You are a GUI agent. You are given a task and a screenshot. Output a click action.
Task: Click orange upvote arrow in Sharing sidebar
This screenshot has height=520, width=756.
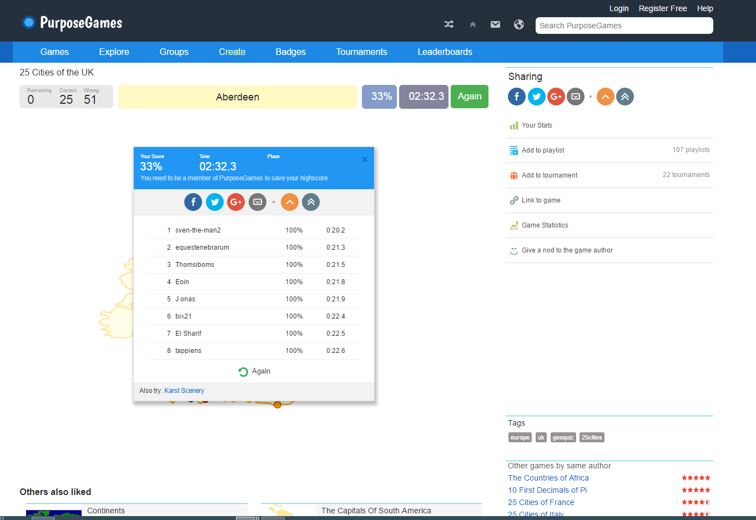pos(605,97)
